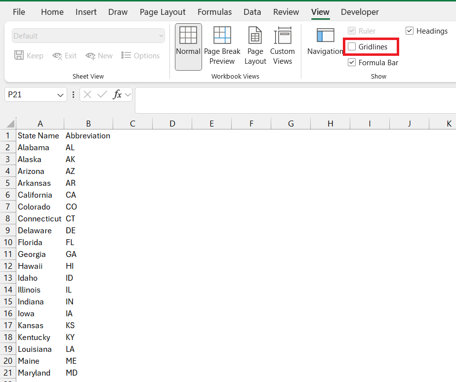Screen dimensions: 456x382
Task: Select the cell containing Alaska
Action: click(40, 160)
